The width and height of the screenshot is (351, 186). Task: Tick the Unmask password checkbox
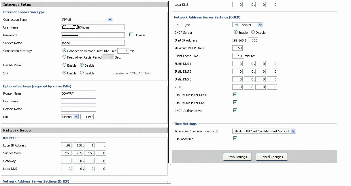click(131, 35)
